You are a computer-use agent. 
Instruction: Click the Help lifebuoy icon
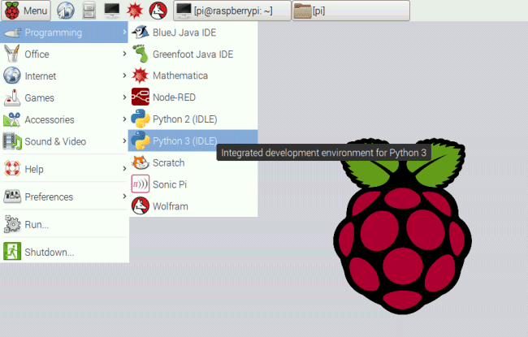tap(12, 168)
